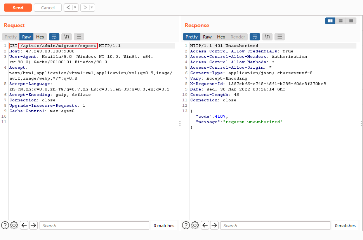Image resolution: width=363 pixels, height=240 pixels.
Task: Show non-printable characters in the Request panel
Action: 66,37
